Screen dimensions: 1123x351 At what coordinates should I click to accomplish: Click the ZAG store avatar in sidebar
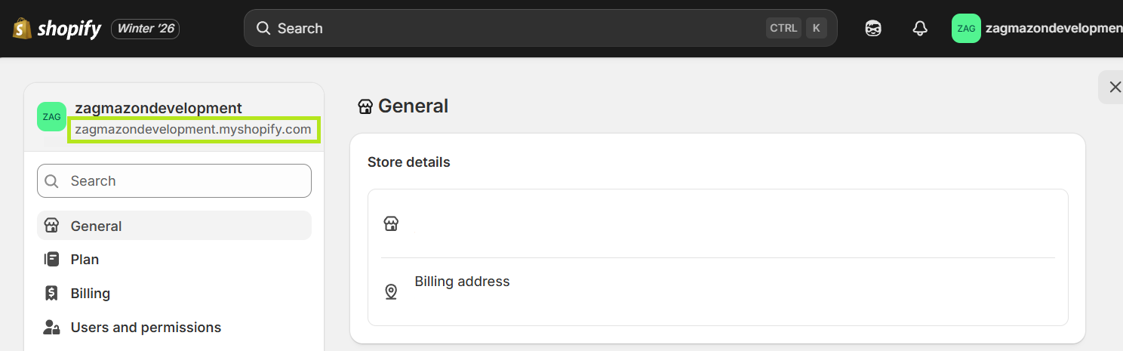click(x=51, y=117)
